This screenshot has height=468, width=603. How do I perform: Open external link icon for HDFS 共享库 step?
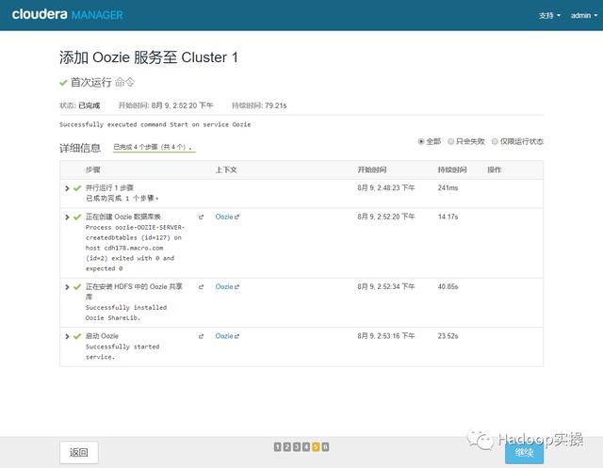[x=201, y=287]
